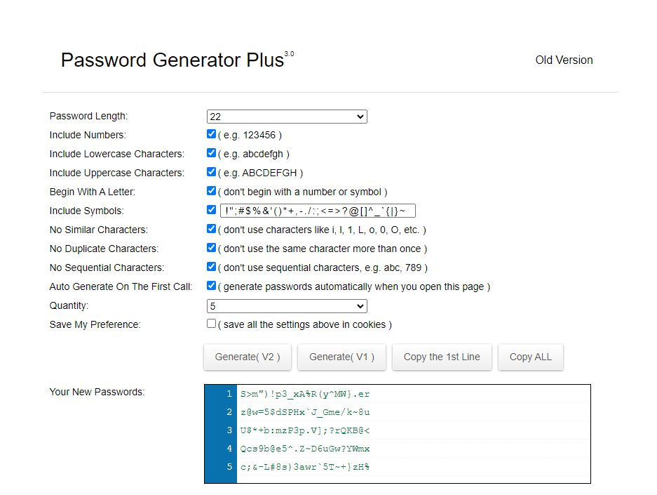Enable Save My Preference
Viewport: 657px width, 495px height.
pyautogui.click(x=210, y=323)
